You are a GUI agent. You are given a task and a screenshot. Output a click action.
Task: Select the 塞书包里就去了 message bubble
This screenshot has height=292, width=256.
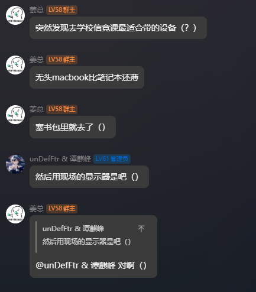(73, 127)
